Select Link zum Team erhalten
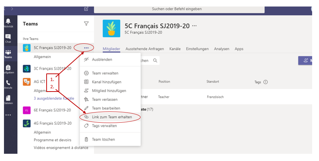The height and width of the screenshot is (161, 319). tap(111, 117)
